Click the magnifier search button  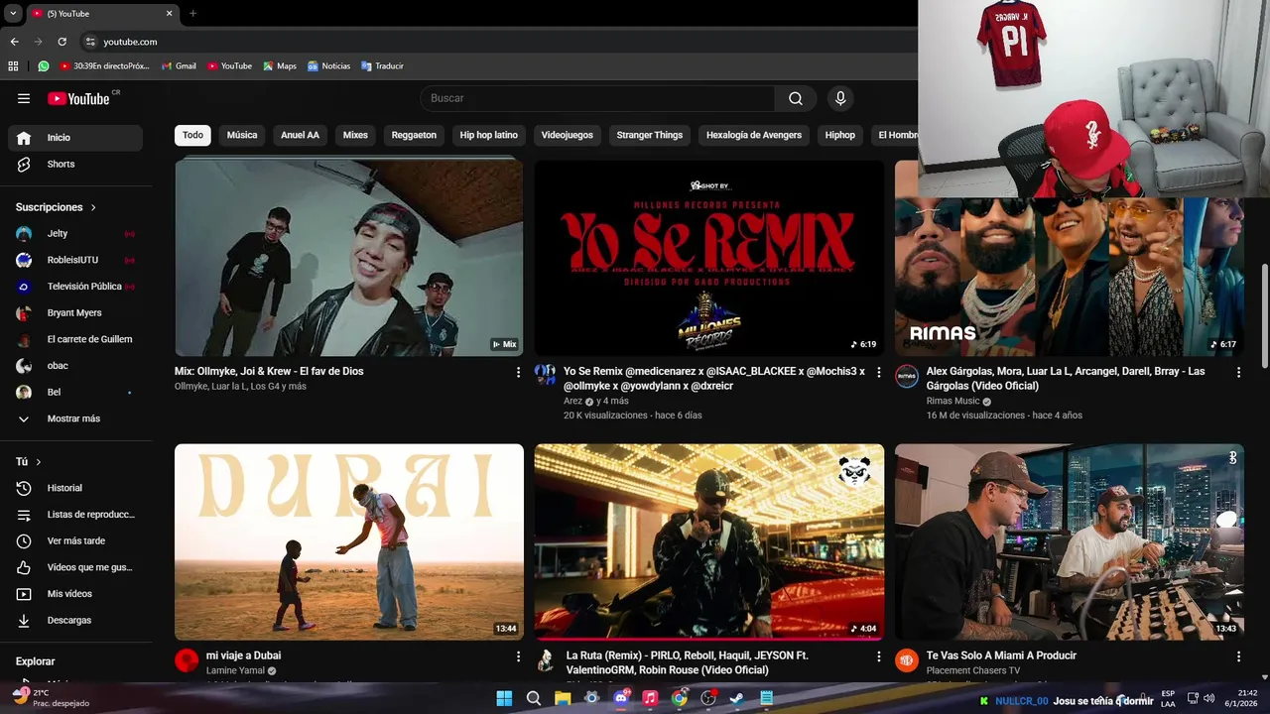(x=796, y=98)
